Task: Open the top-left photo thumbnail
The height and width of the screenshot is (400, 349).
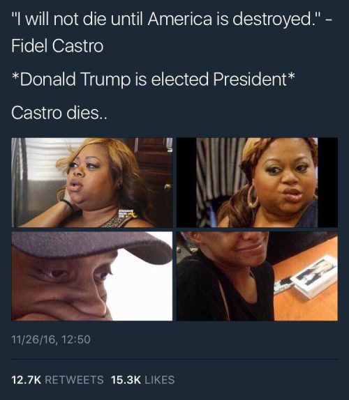Action: point(92,183)
